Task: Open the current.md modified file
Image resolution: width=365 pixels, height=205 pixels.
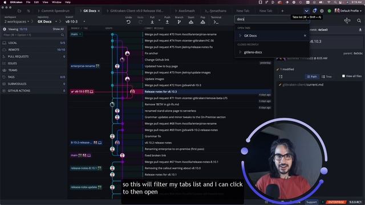Action: click(303, 85)
